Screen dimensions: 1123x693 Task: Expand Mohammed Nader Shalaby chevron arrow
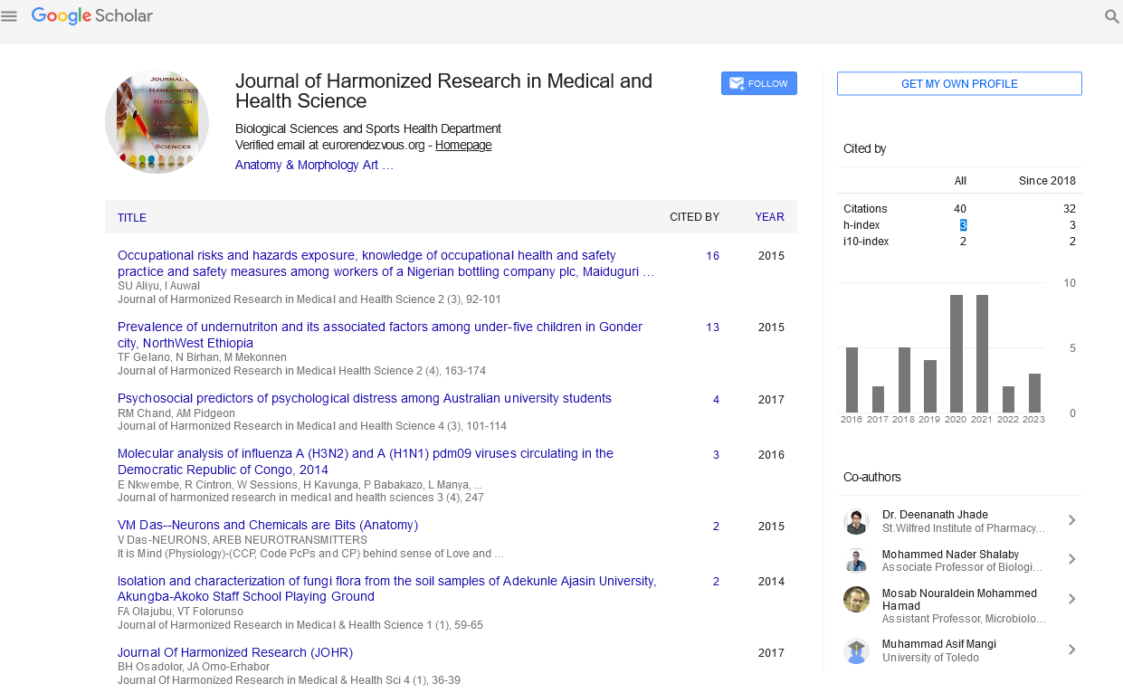pyautogui.click(x=1071, y=560)
